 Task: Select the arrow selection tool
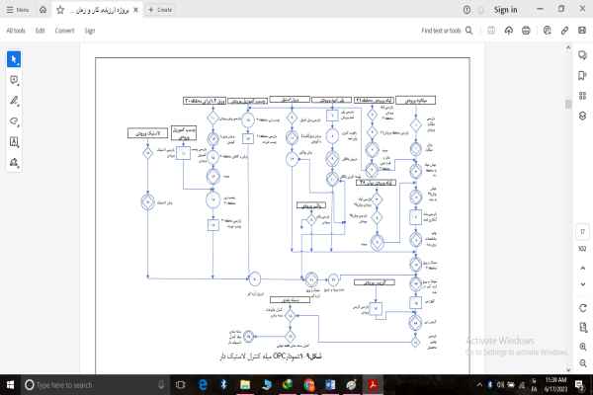click(14, 58)
